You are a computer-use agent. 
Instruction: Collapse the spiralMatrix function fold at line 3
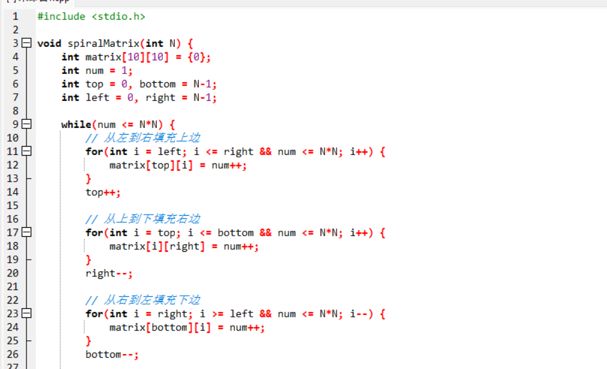pyautogui.click(x=26, y=43)
